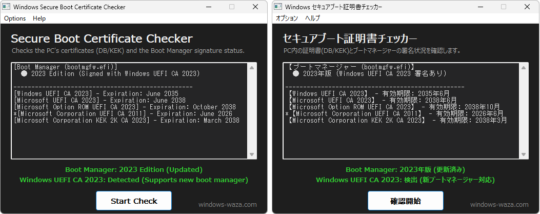Close the English Certificate Checker window

pos(255,7)
